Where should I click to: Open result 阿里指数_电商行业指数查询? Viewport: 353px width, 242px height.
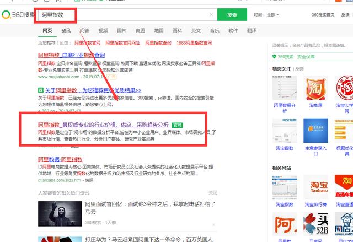71,55
